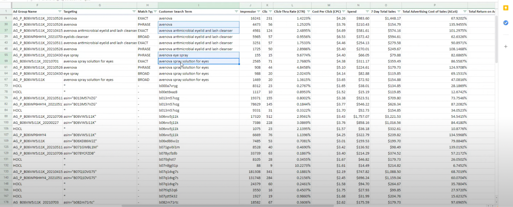
Task: Select row 178 header number
Action: pos(6,202)
